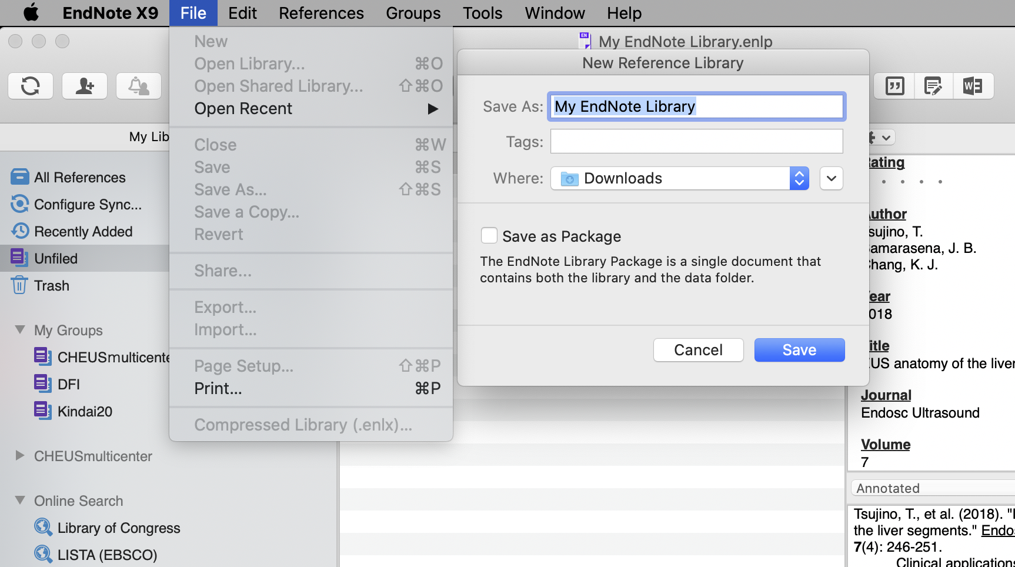Open the Help menu
This screenshot has width=1015, height=567.
click(x=624, y=13)
